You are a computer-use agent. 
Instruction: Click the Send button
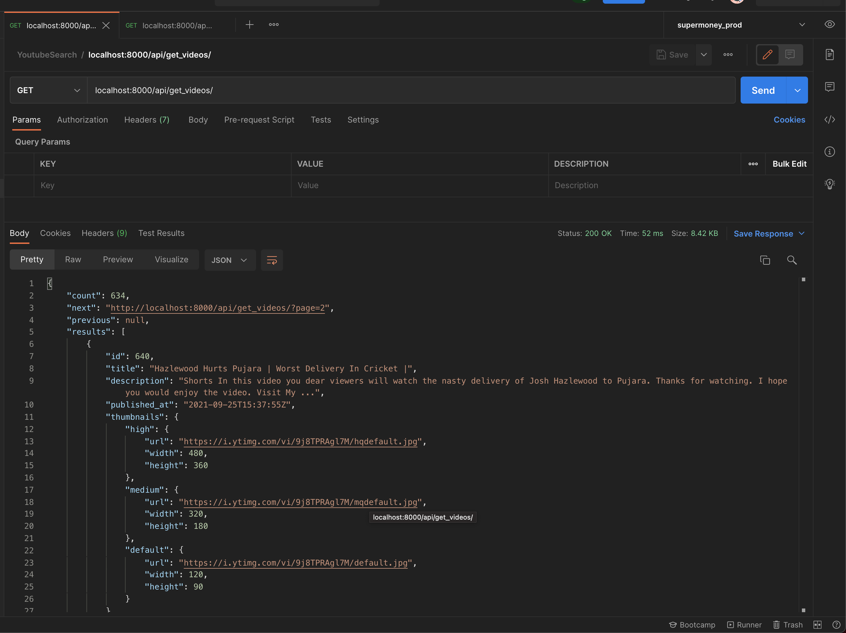tap(763, 90)
